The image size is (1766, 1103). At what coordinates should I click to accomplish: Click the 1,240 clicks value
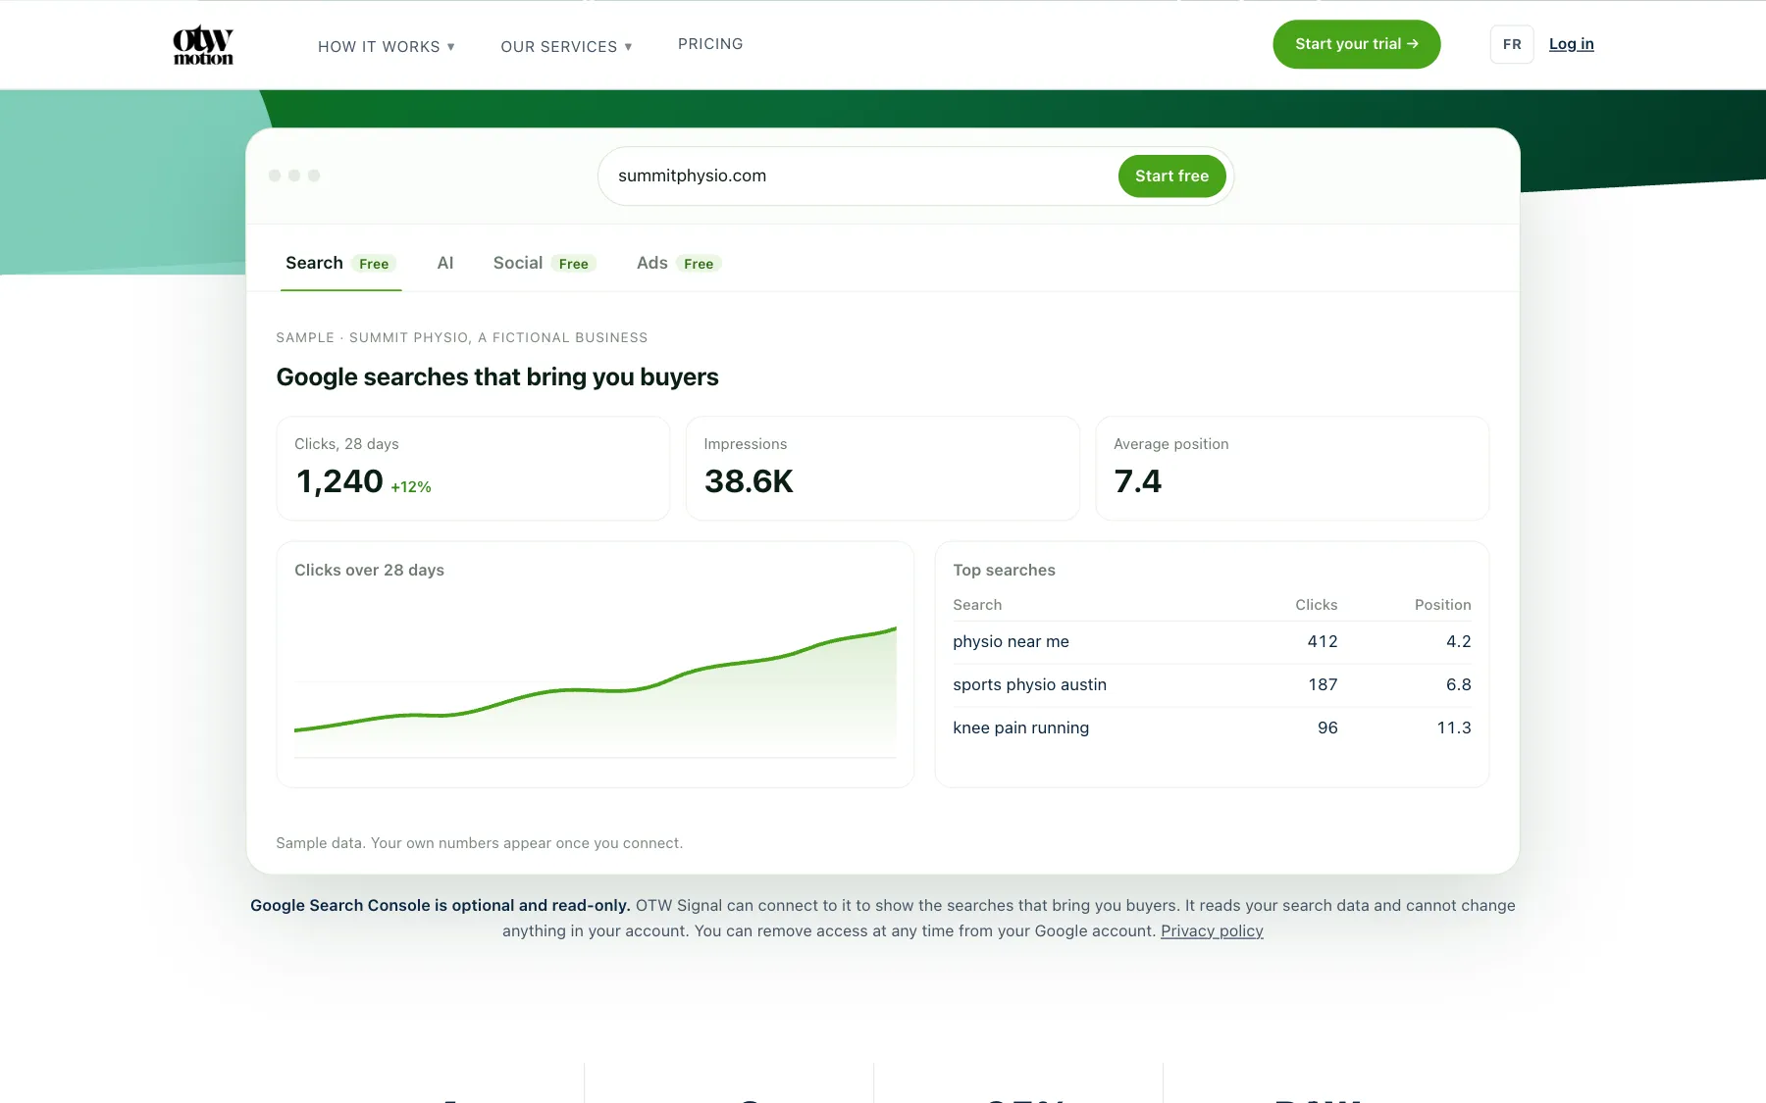pos(339,481)
